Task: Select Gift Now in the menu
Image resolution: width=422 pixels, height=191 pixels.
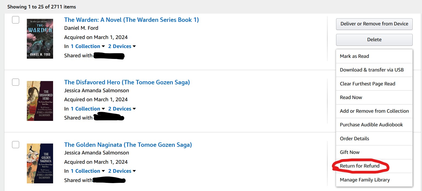Action: (x=349, y=152)
